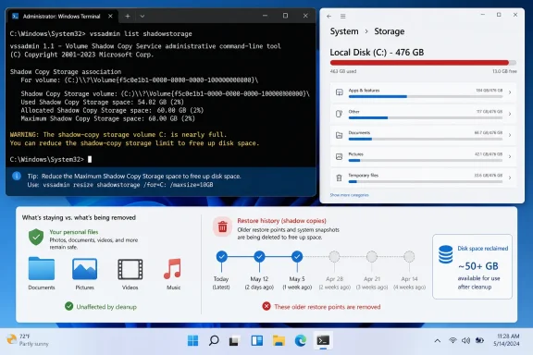This screenshot has height=355, width=533.
Task: Click the Documents storage category icon
Action: click(x=339, y=135)
